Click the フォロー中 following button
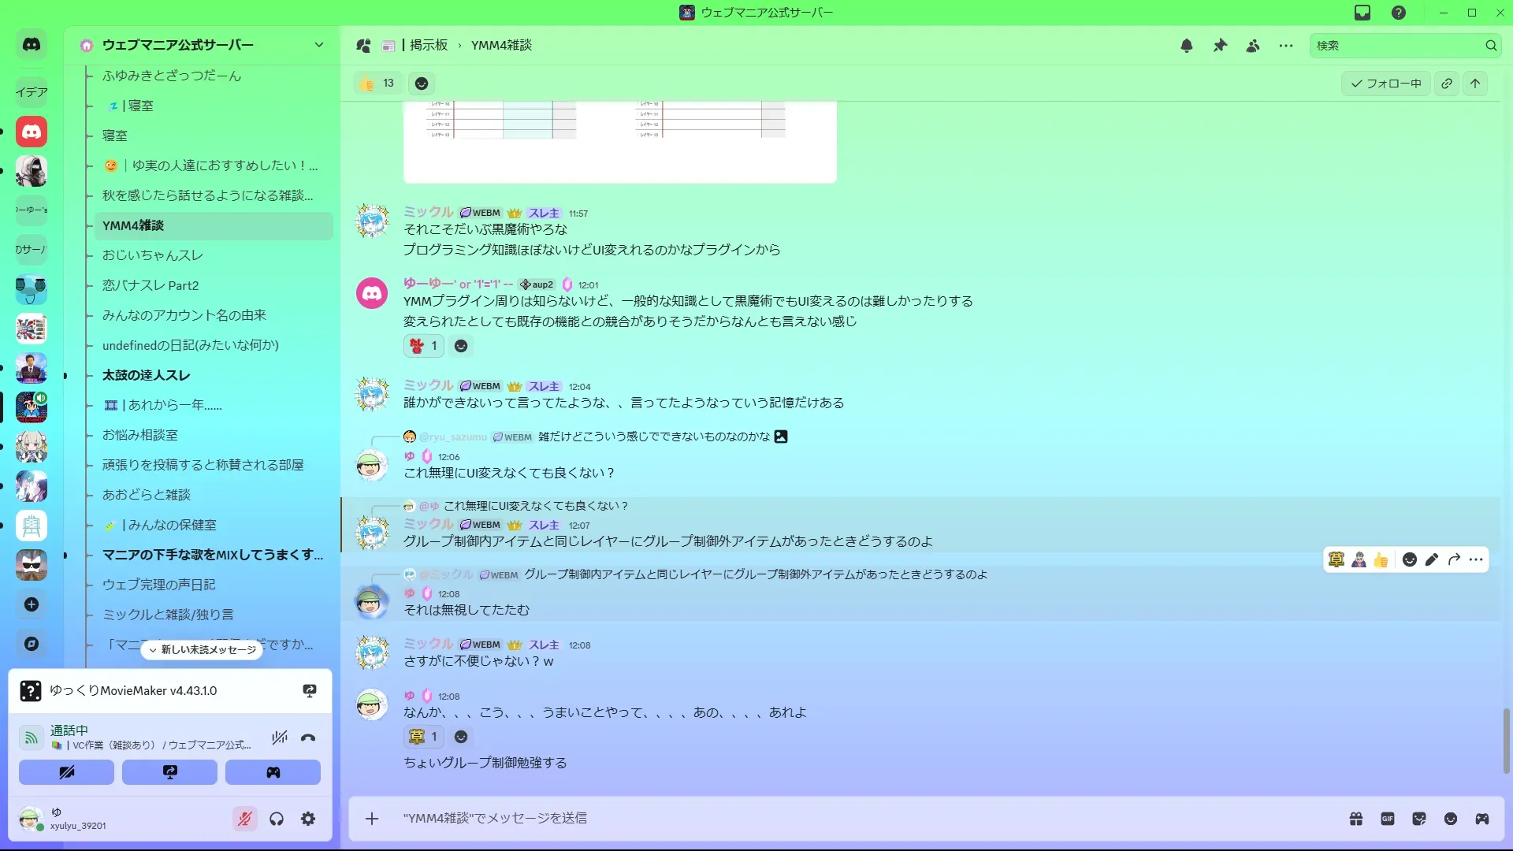The image size is (1513, 851). click(x=1385, y=84)
